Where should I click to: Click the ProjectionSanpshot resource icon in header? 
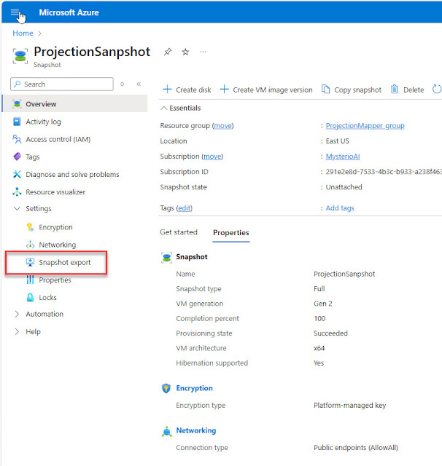coord(20,56)
